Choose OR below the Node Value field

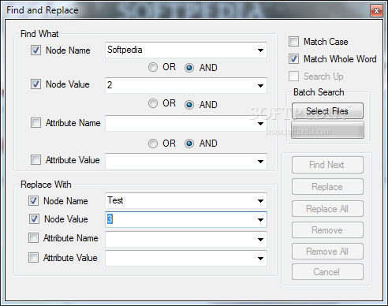tap(153, 103)
